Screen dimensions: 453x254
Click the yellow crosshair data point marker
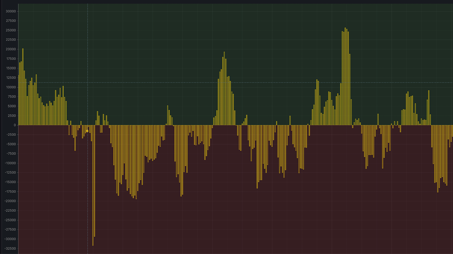pyautogui.click(x=87, y=131)
